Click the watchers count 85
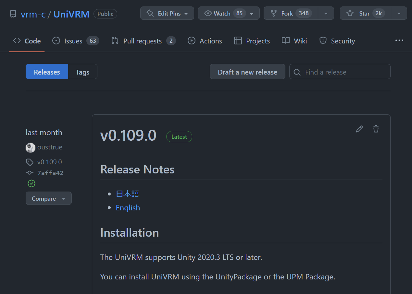 coord(239,13)
